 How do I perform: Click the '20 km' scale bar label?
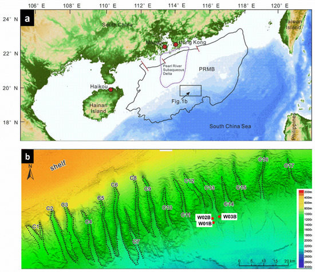pos(290,261)
